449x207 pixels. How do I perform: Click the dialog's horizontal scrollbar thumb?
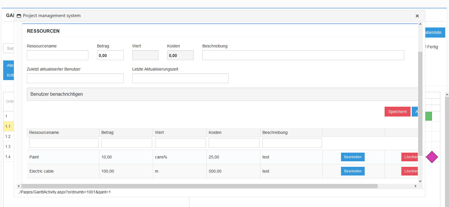coord(199,186)
